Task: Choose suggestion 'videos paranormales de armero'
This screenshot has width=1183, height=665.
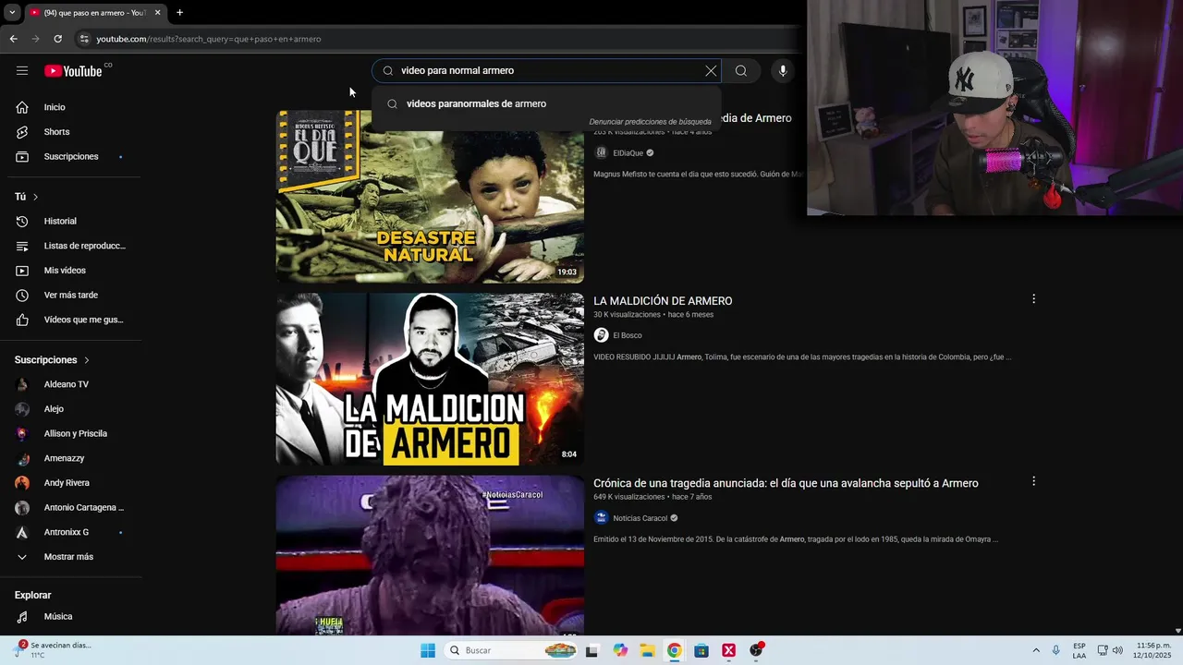Action: pyautogui.click(x=545, y=103)
